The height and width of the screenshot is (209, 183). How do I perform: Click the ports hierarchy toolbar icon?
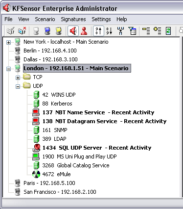(120, 31)
